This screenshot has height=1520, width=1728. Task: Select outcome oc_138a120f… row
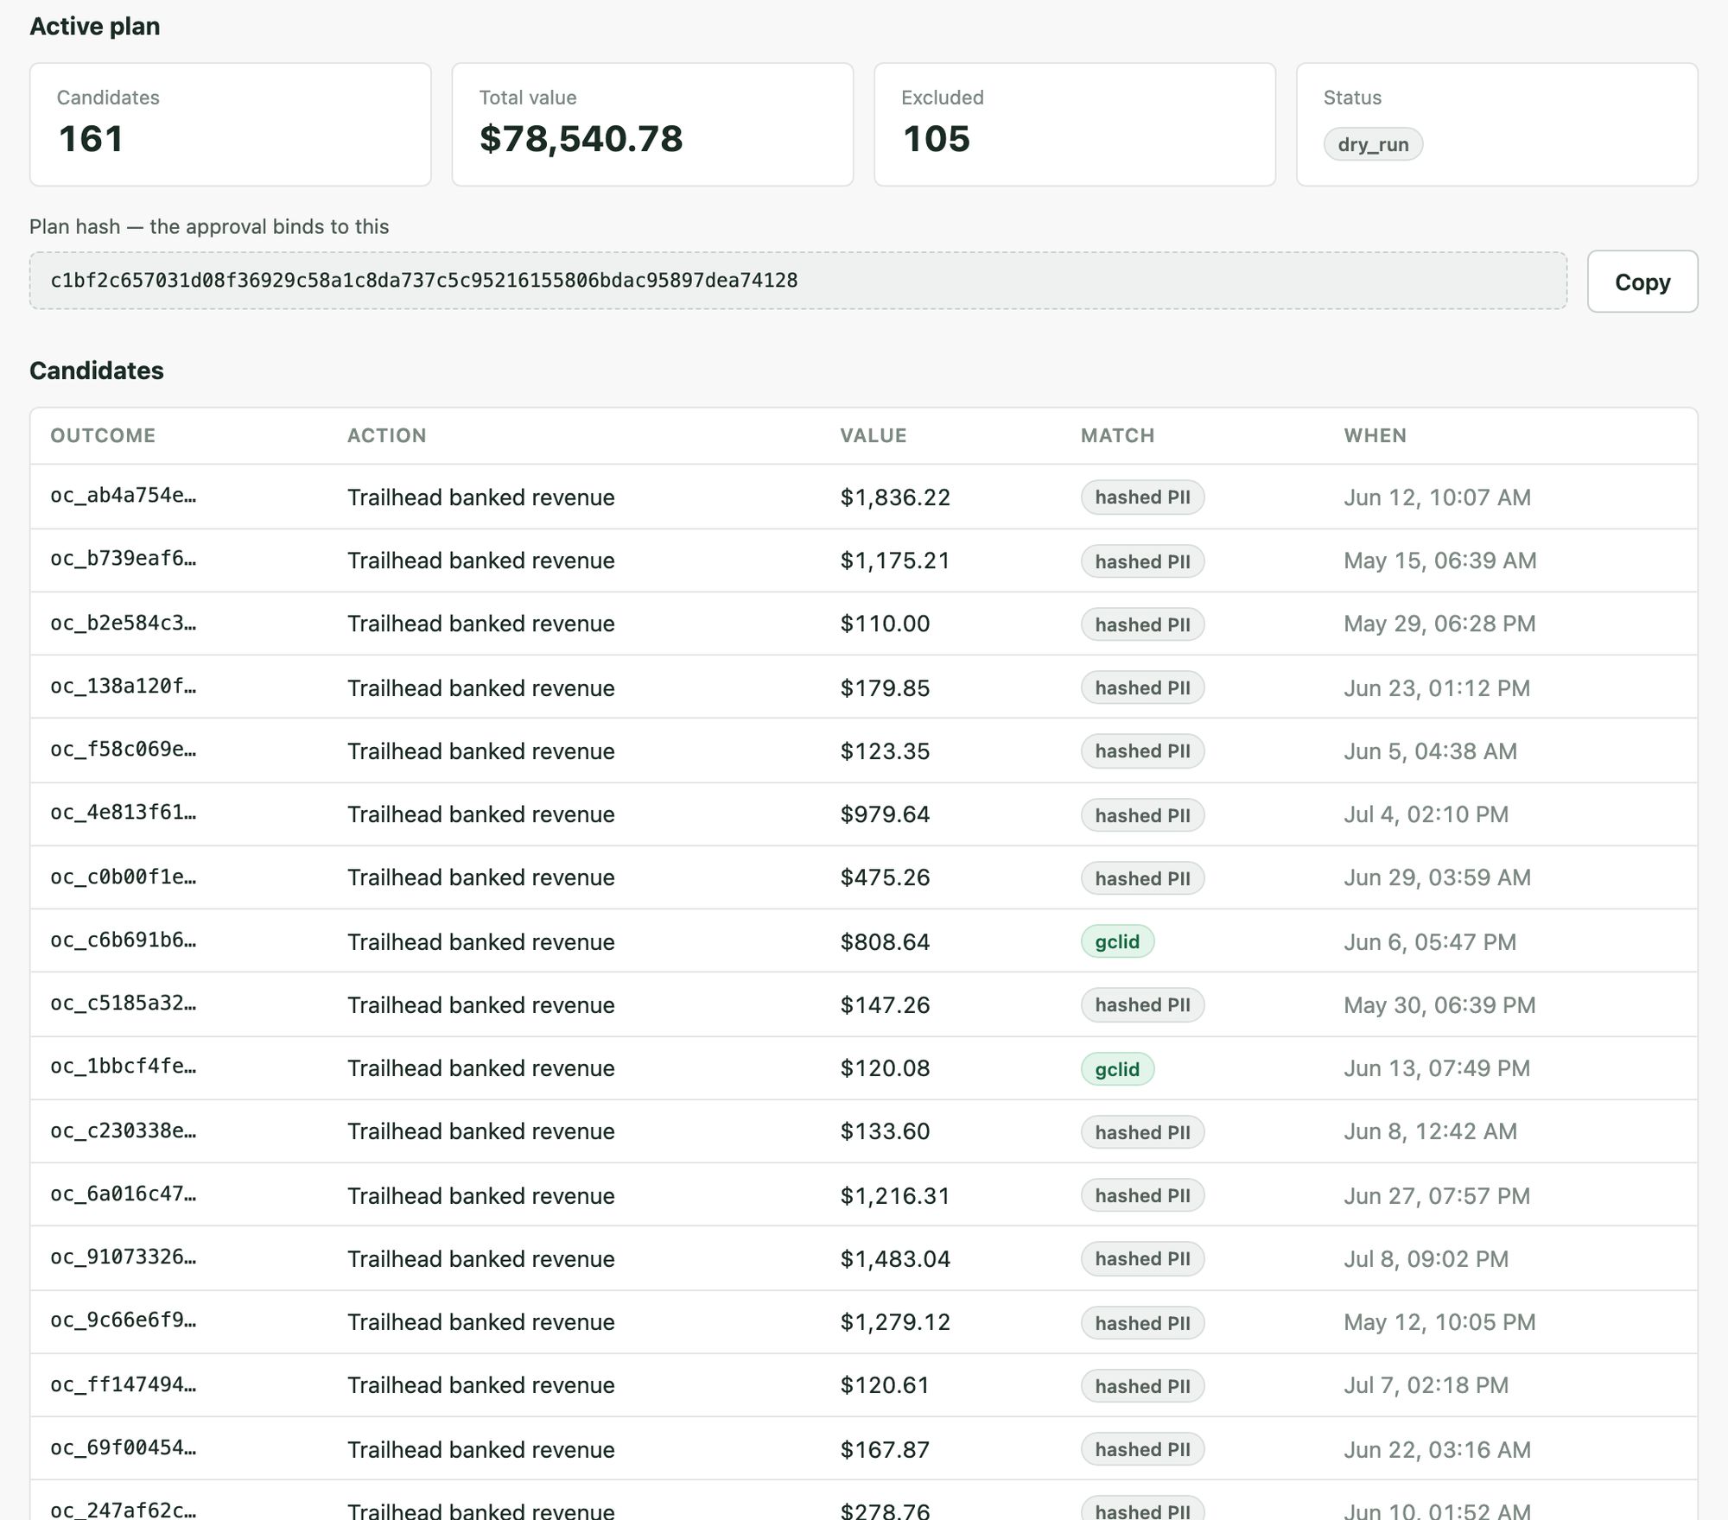(x=864, y=687)
